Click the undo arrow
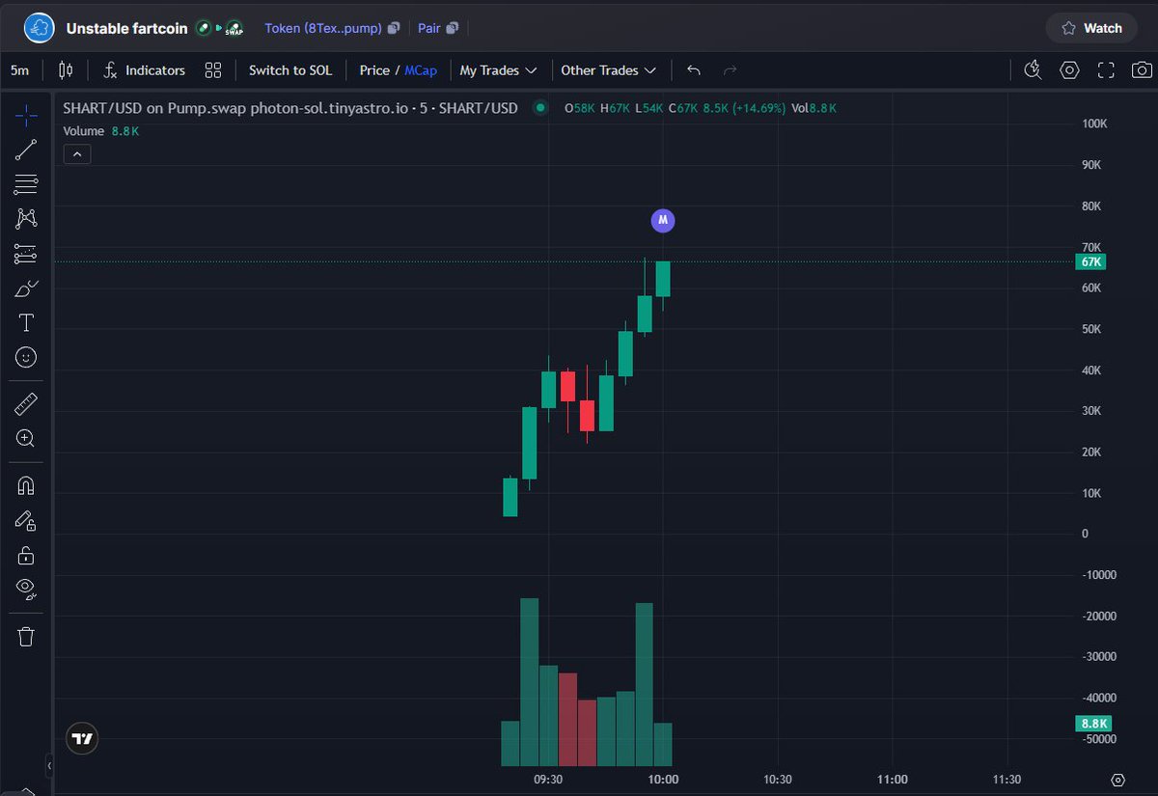The height and width of the screenshot is (796, 1158). (693, 70)
